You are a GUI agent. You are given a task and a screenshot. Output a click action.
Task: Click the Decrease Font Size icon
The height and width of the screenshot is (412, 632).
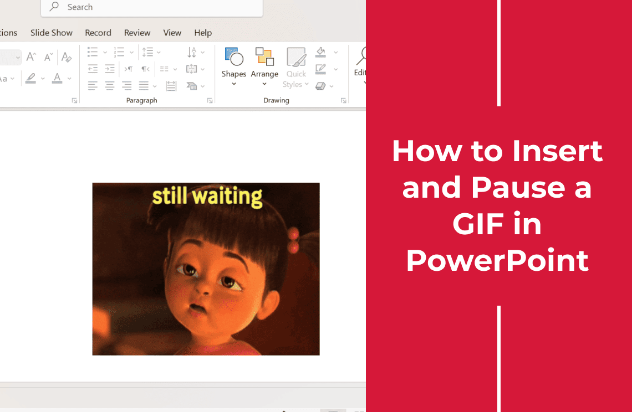(x=48, y=57)
